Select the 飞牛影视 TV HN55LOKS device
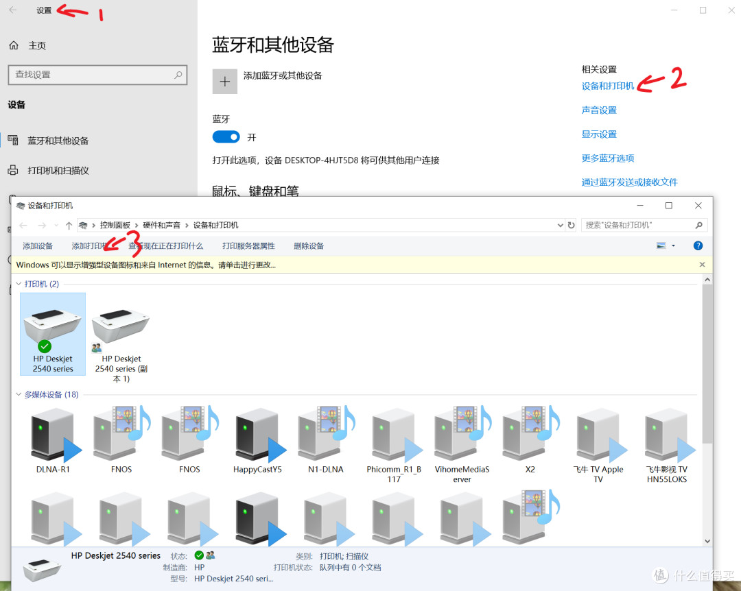 pyautogui.click(x=666, y=446)
